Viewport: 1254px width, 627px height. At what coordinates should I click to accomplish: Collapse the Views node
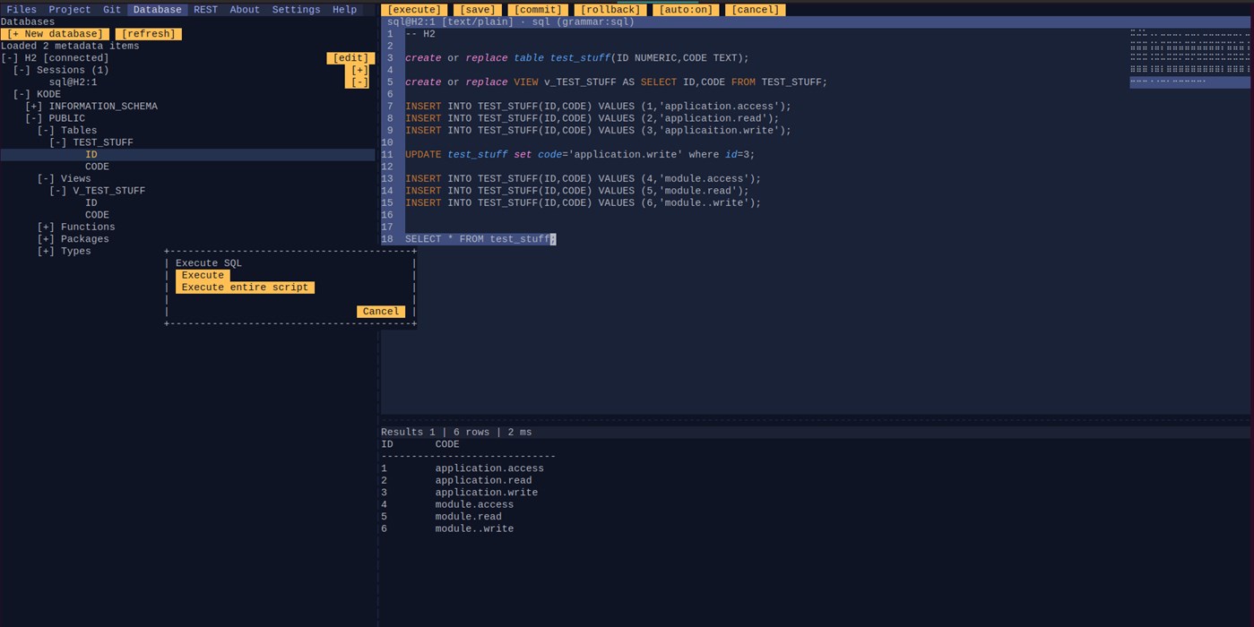pos(46,179)
